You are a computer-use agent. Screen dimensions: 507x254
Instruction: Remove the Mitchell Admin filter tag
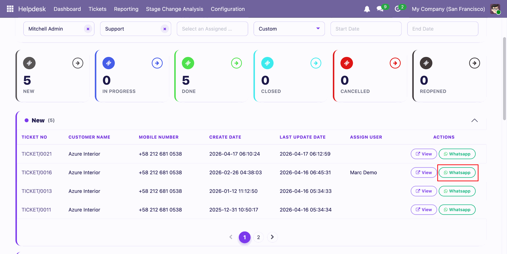point(88,29)
